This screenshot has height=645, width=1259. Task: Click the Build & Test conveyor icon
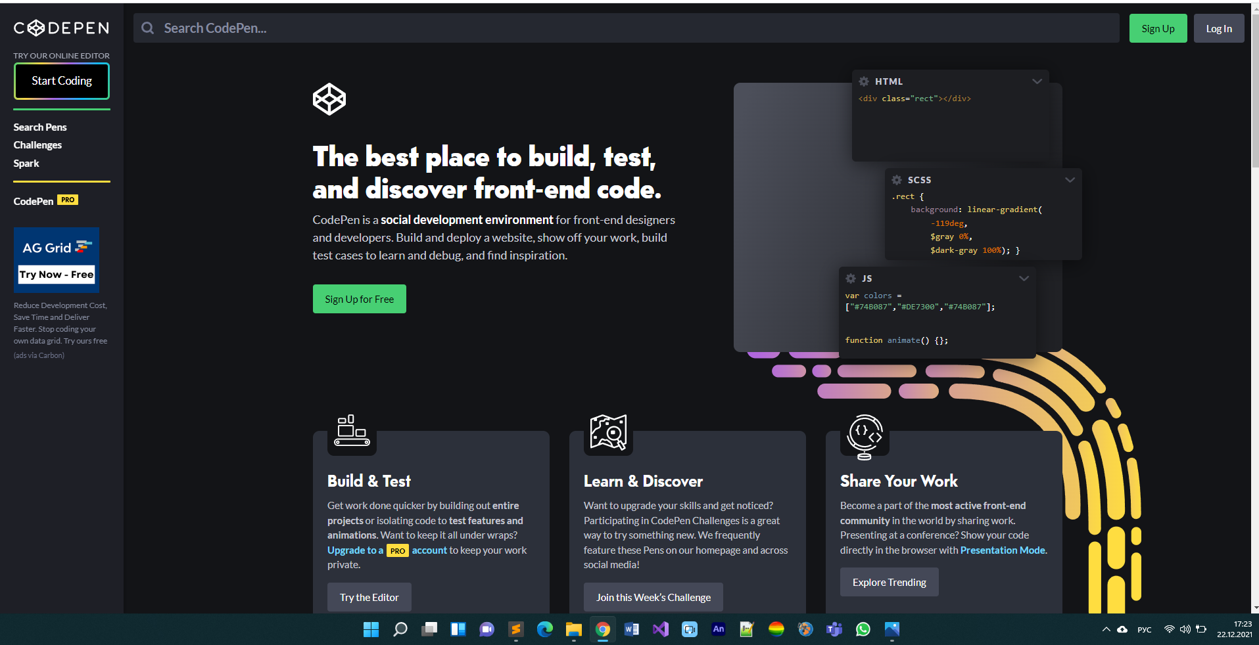[352, 431]
